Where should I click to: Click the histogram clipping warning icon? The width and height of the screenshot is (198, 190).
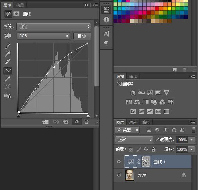8,96
